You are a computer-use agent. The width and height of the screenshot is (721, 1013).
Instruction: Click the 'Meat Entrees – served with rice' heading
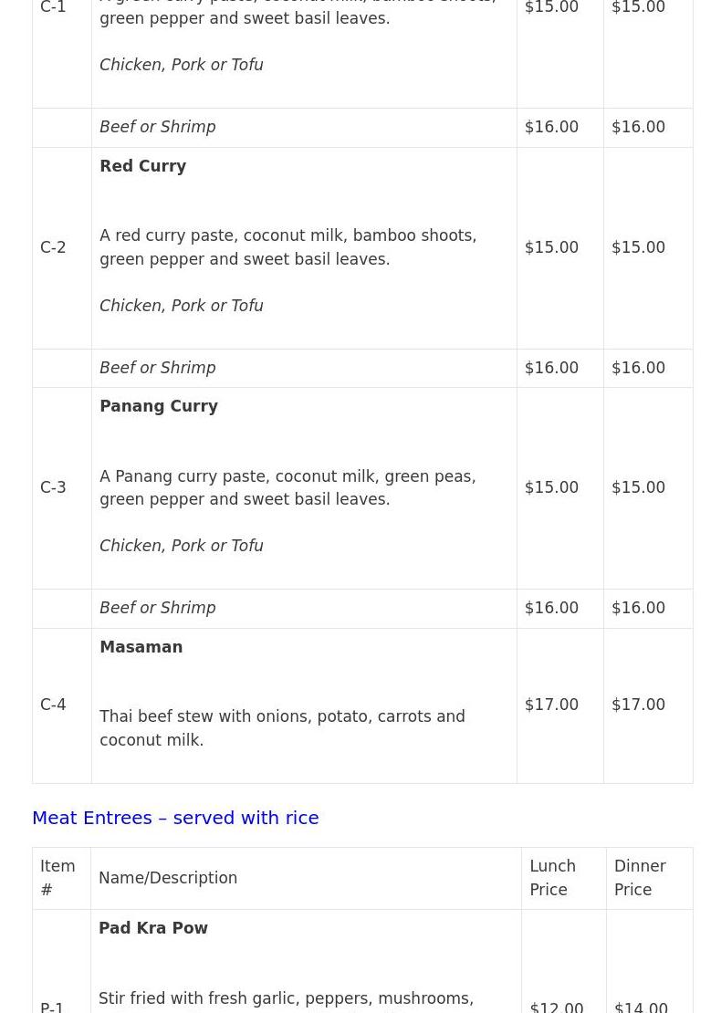(175, 818)
